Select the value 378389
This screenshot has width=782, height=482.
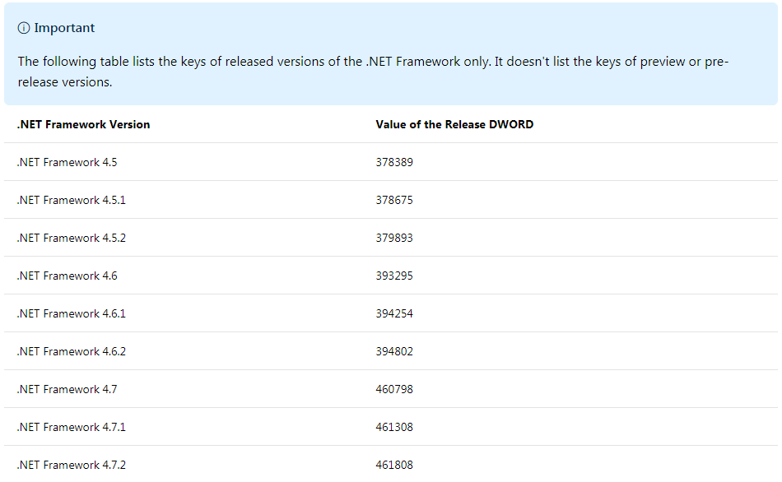[394, 163]
